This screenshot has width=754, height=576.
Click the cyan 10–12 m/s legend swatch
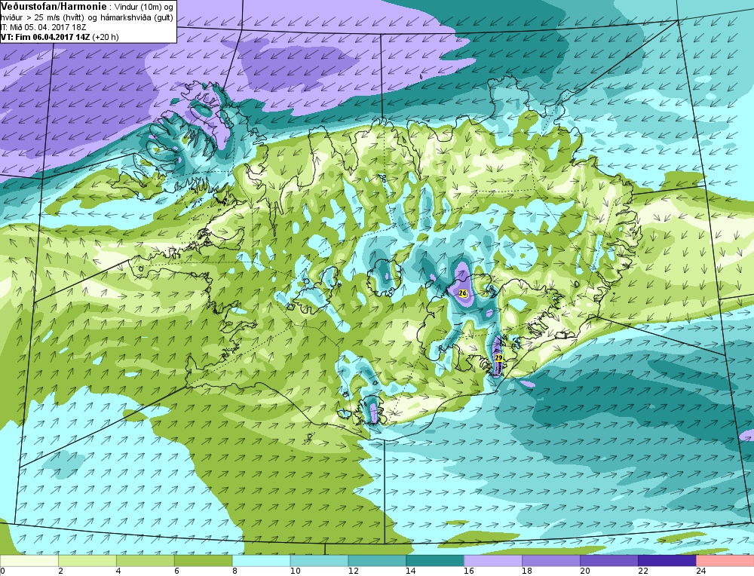click(x=319, y=561)
